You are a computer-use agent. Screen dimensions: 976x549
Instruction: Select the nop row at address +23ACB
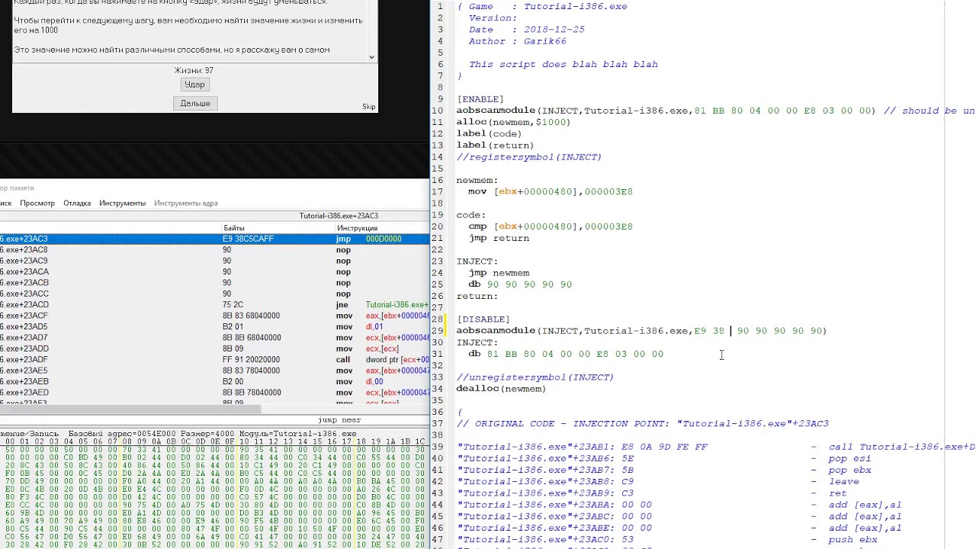214,283
